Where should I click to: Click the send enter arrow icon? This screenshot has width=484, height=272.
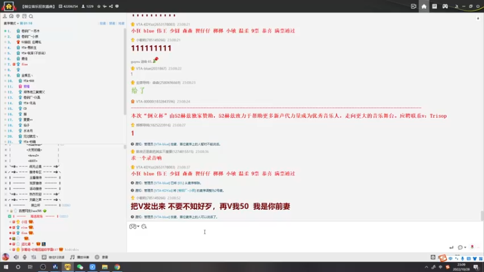click(451, 247)
